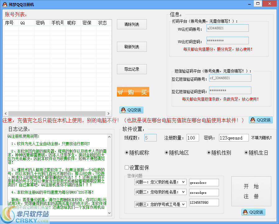Viewport: 279px width, 224px height.
Task: Click the account list horizontal scrollbar thumb
Action: [x=57, y=113]
